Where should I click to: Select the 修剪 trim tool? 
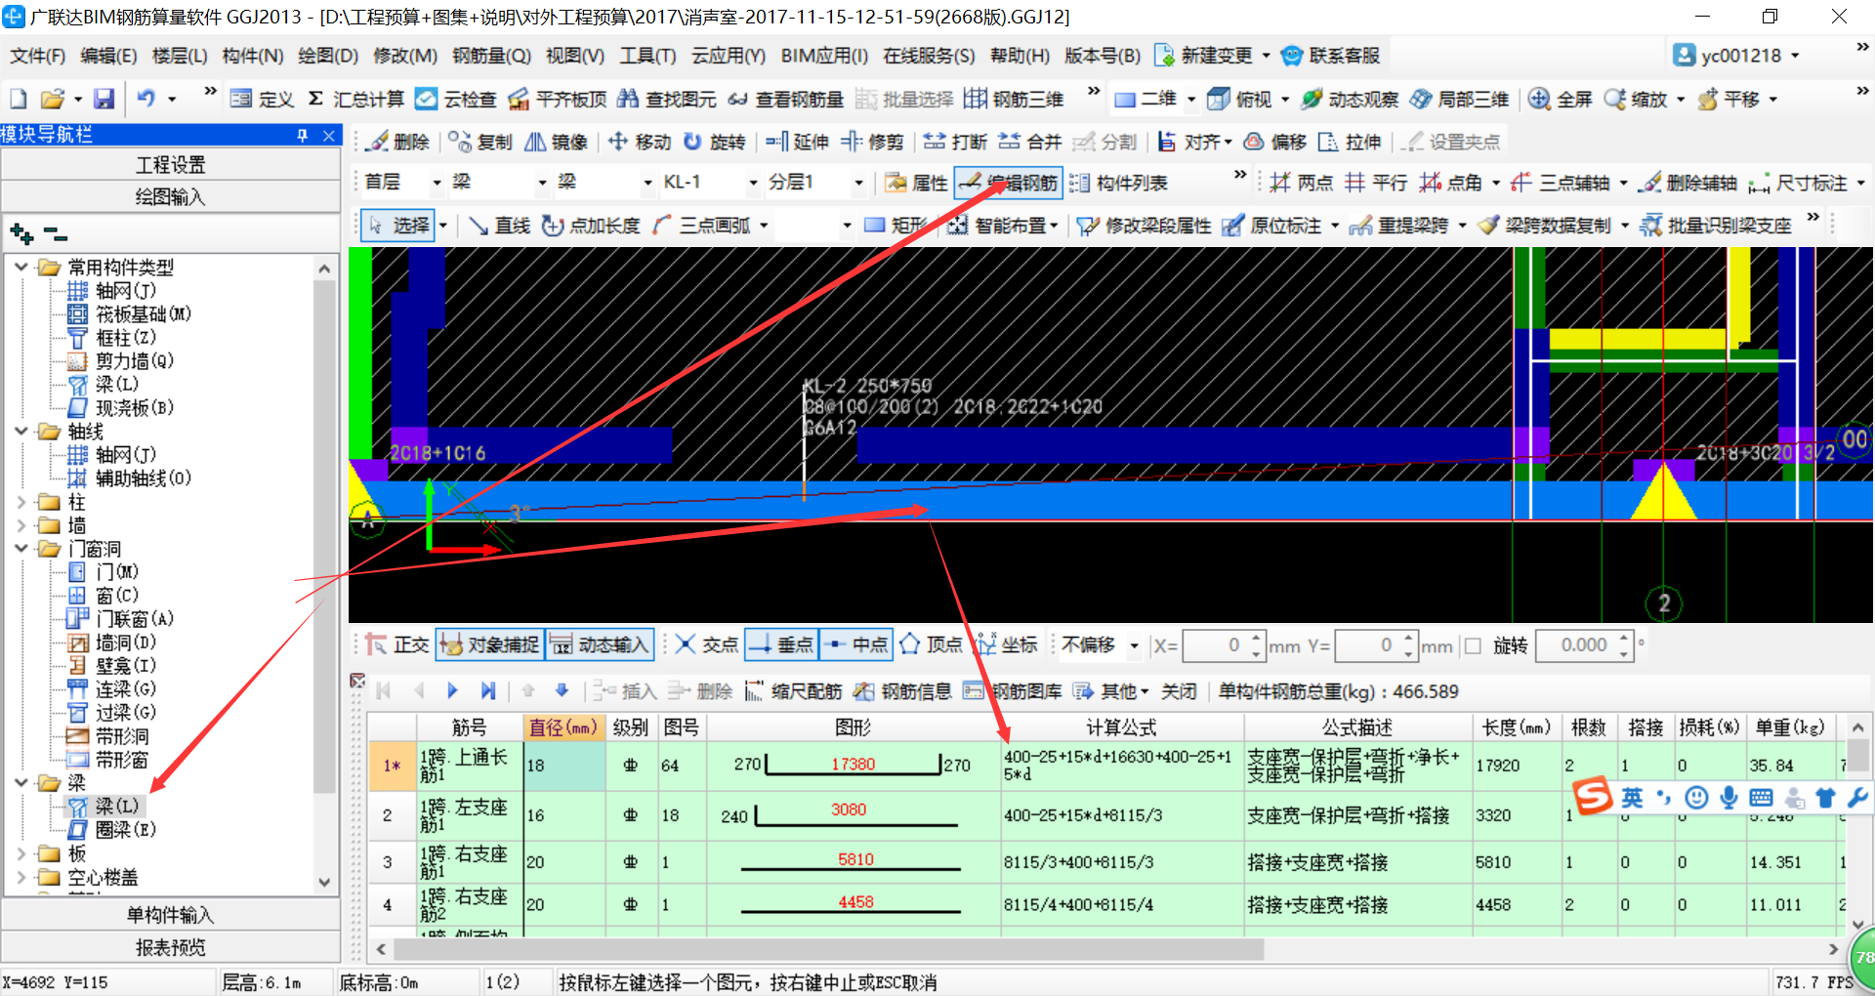[x=872, y=142]
